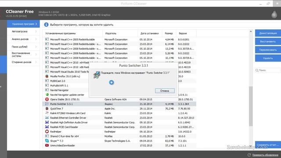This screenshot has height=158, width=281.
Task: Click the chevron next to Стирание дисков
Action: 36,62
